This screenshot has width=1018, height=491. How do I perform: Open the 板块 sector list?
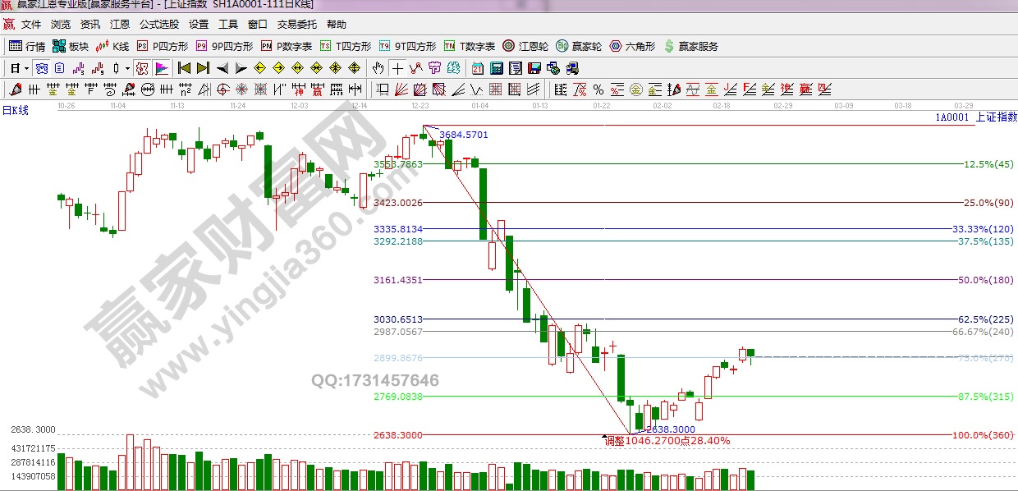pos(71,46)
